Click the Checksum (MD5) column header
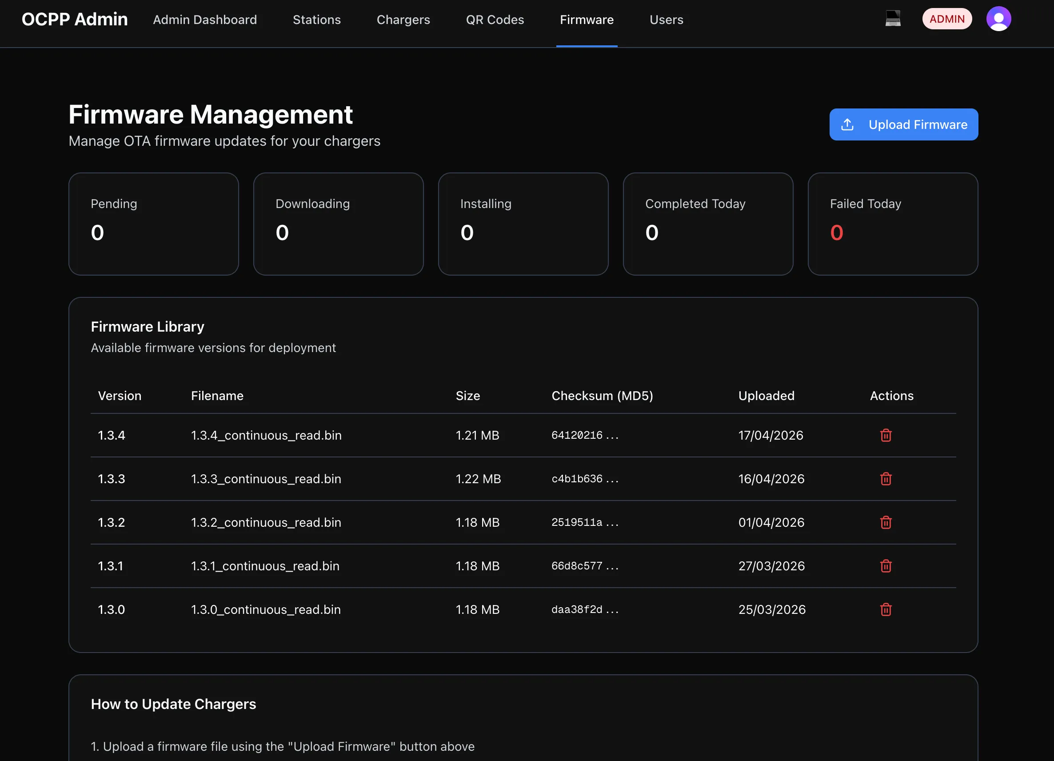The width and height of the screenshot is (1054, 761). (602, 396)
